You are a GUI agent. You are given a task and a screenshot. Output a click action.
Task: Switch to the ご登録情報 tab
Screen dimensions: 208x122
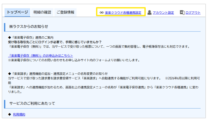click(x=66, y=12)
